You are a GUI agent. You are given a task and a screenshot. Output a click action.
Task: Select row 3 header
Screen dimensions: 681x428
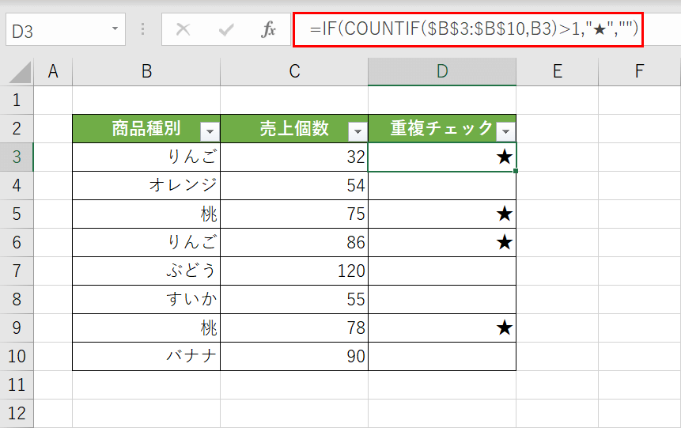point(17,157)
